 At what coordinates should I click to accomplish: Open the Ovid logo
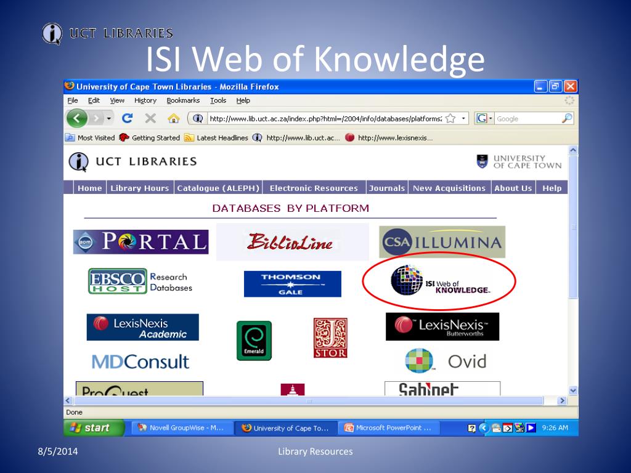click(446, 361)
